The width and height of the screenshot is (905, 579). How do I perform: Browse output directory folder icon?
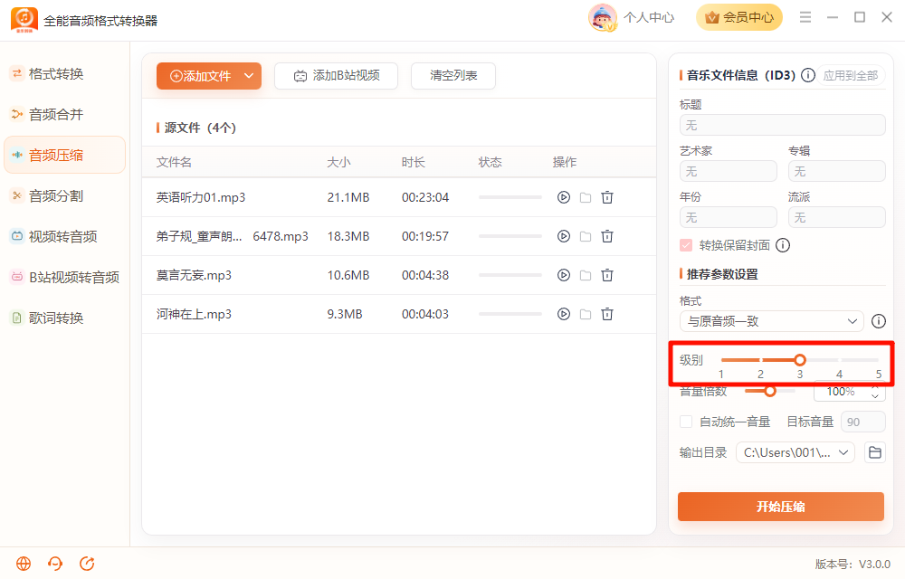875,452
